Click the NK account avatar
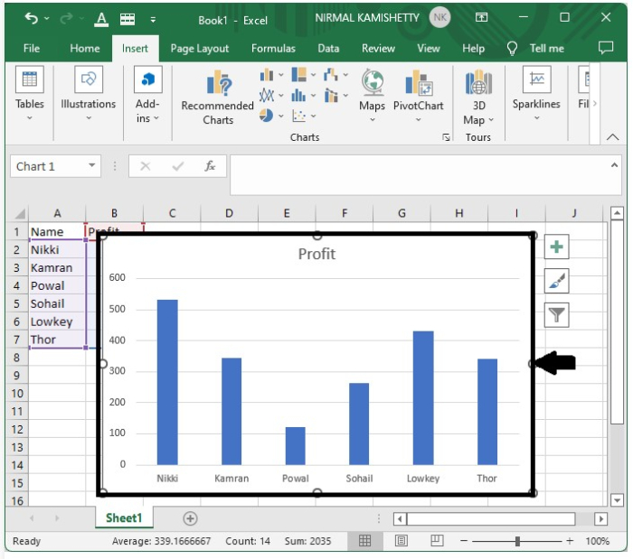This screenshot has height=559, width=633. 439,17
